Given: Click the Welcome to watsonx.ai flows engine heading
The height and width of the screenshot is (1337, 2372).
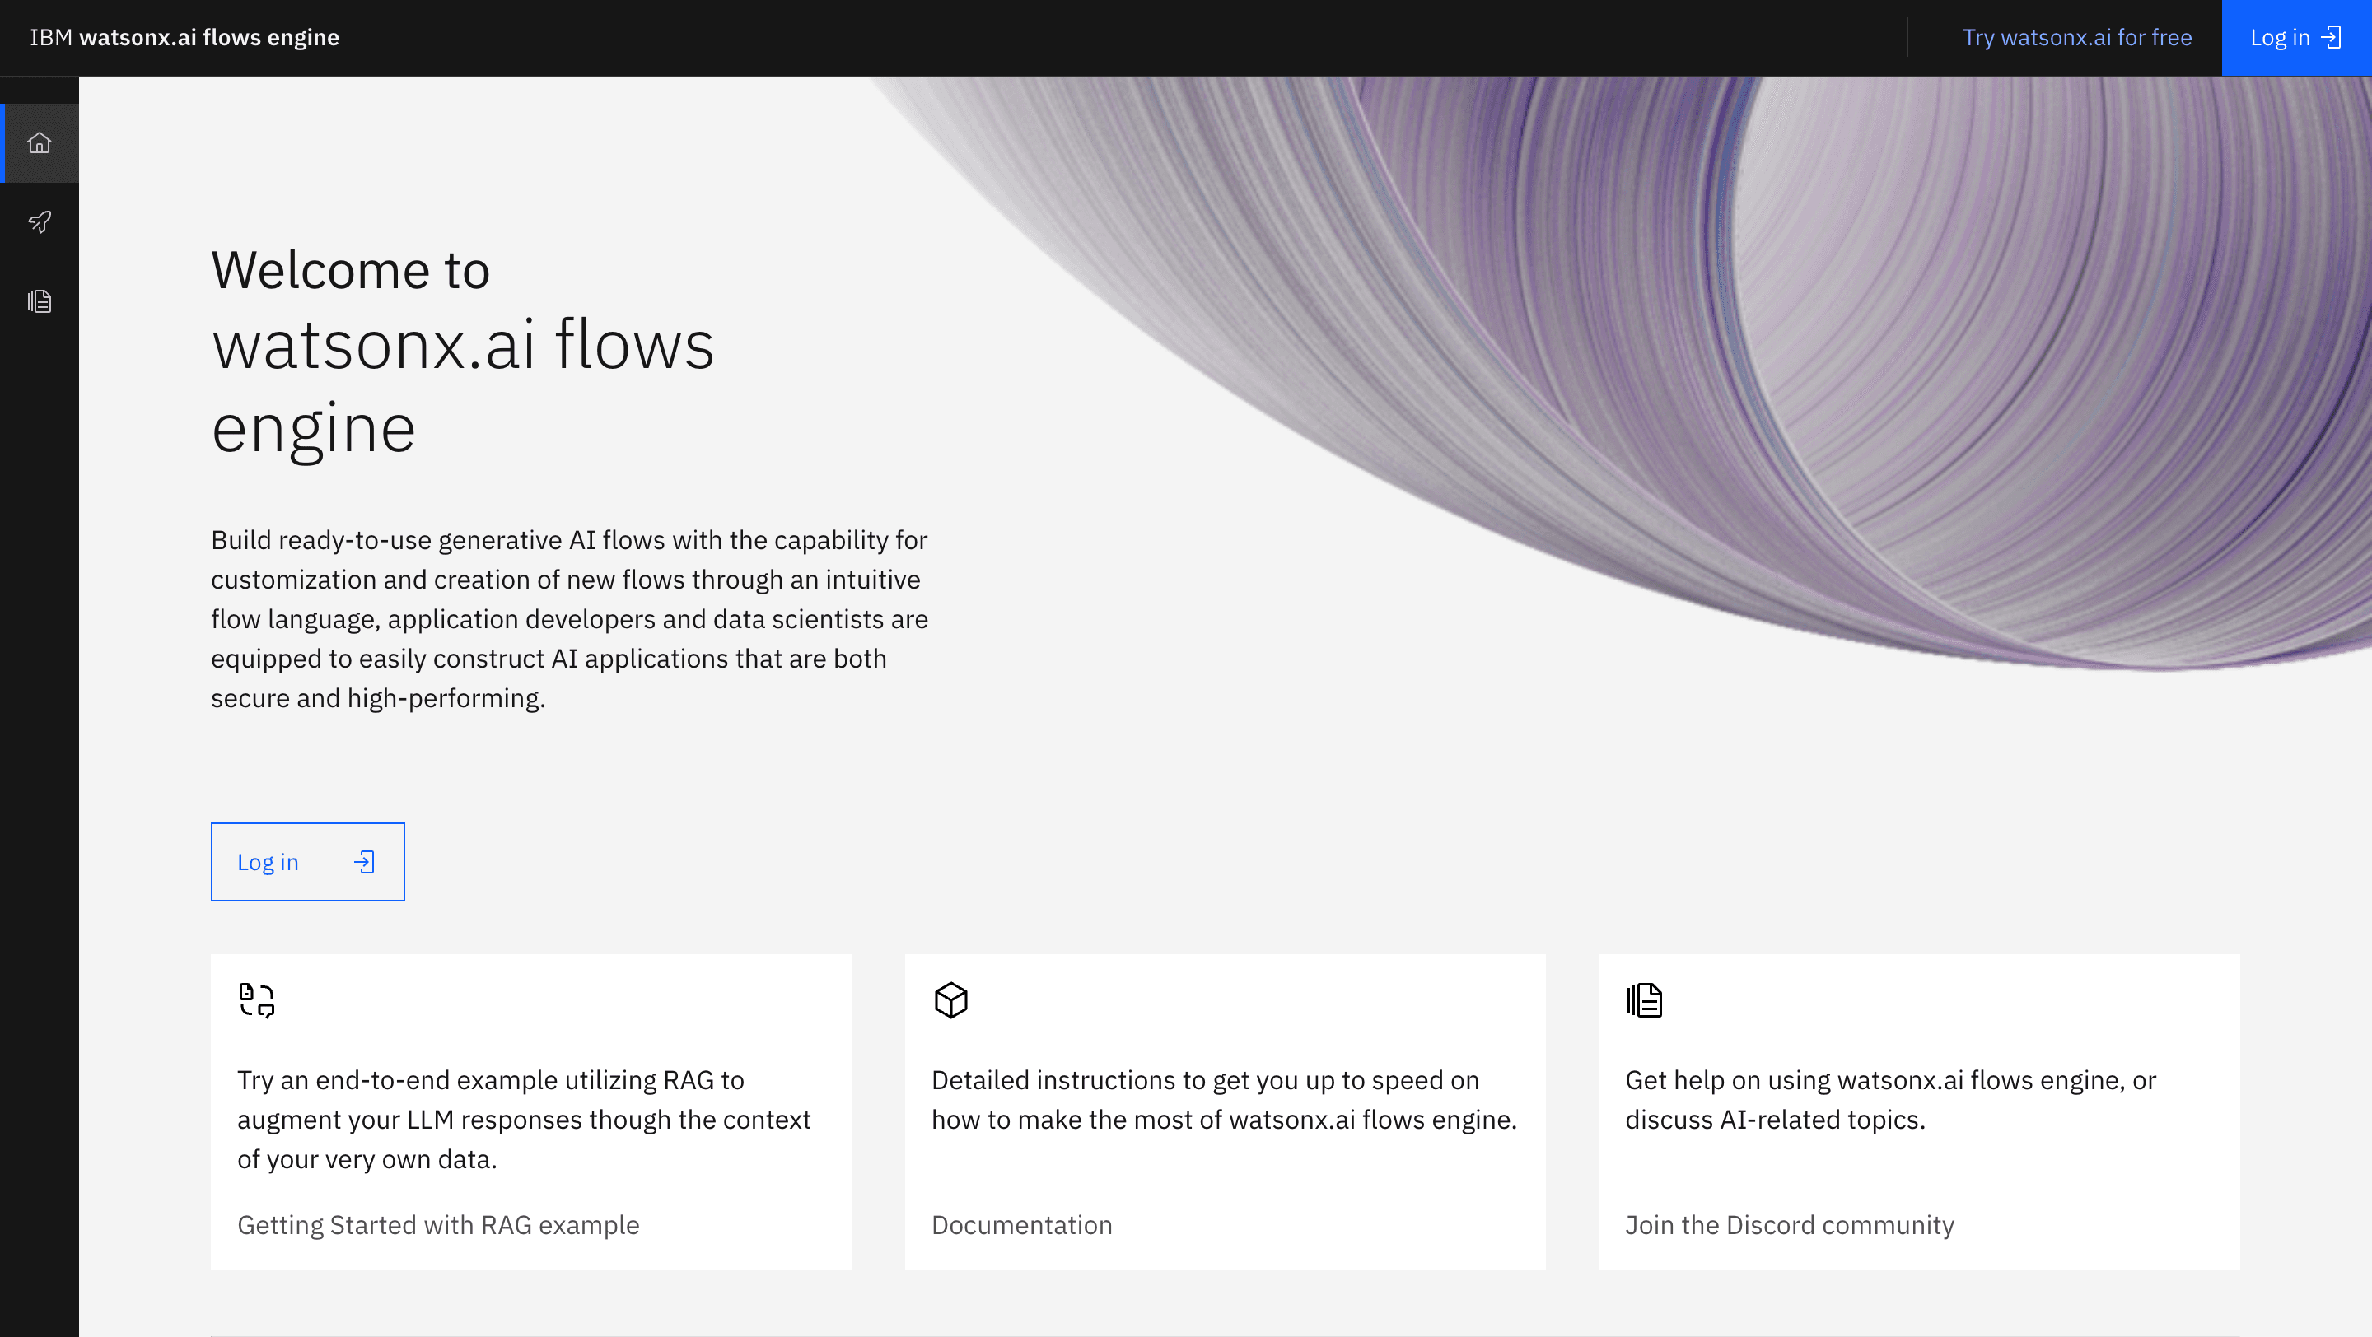Looking at the screenshot, I should 462,347.
